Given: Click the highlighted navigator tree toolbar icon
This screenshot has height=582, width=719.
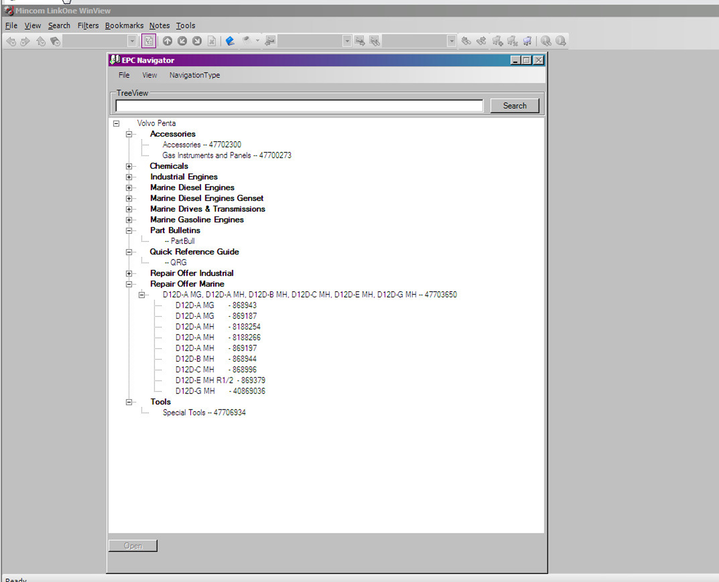Looking at the screenshot, I should point(148,41).
